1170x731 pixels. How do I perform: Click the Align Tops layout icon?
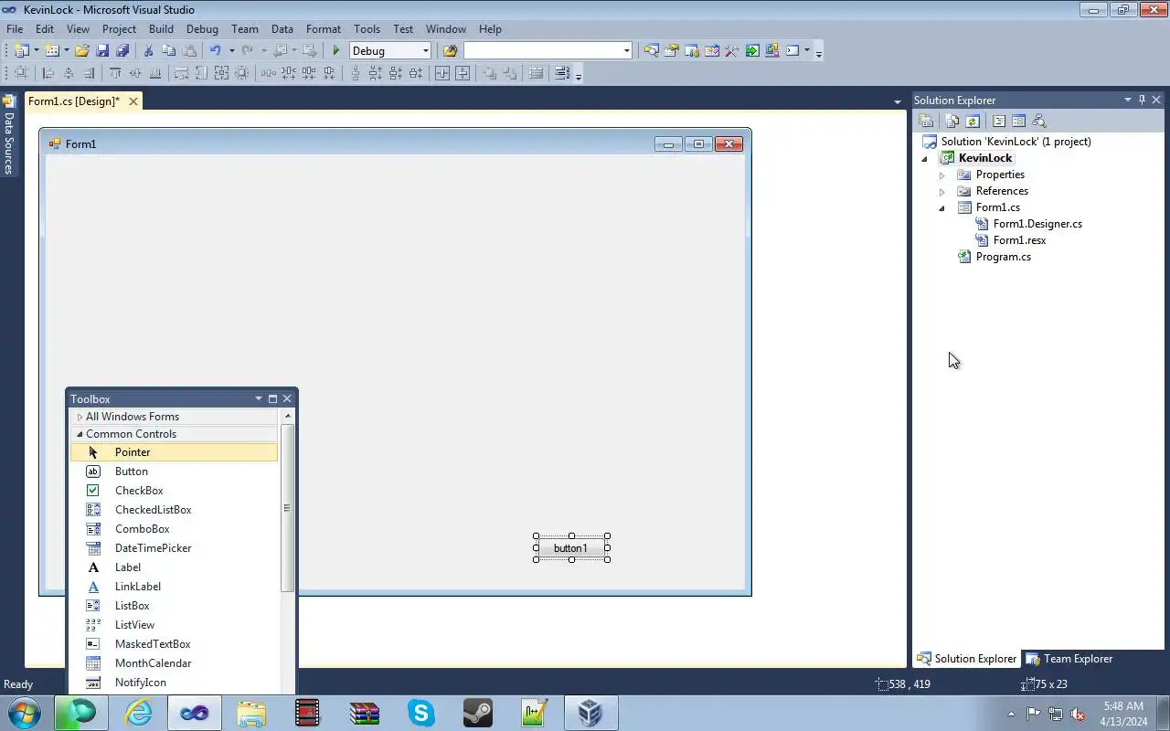(115, 73)
